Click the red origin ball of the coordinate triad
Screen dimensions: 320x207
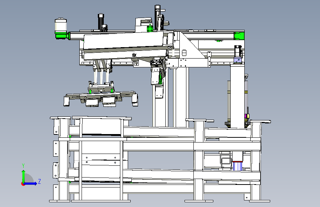pos(23,184)
